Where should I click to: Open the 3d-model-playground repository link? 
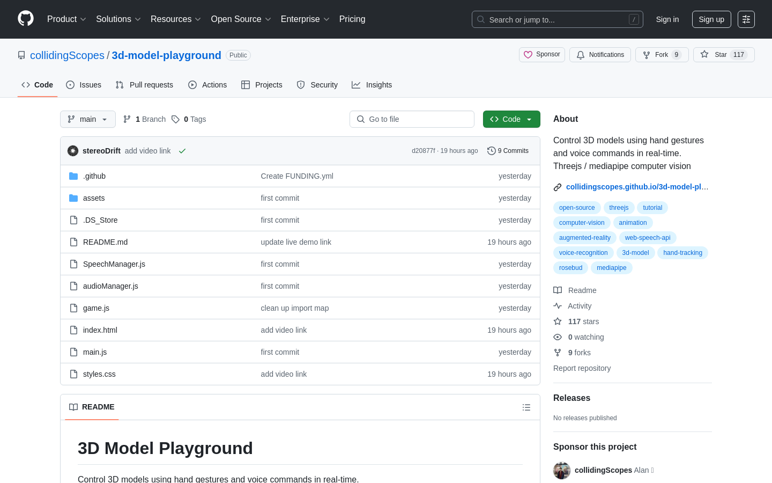pos(166,55)
